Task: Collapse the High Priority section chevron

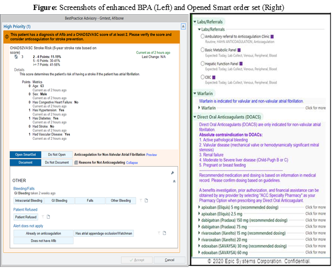Action: pos(183,26)
